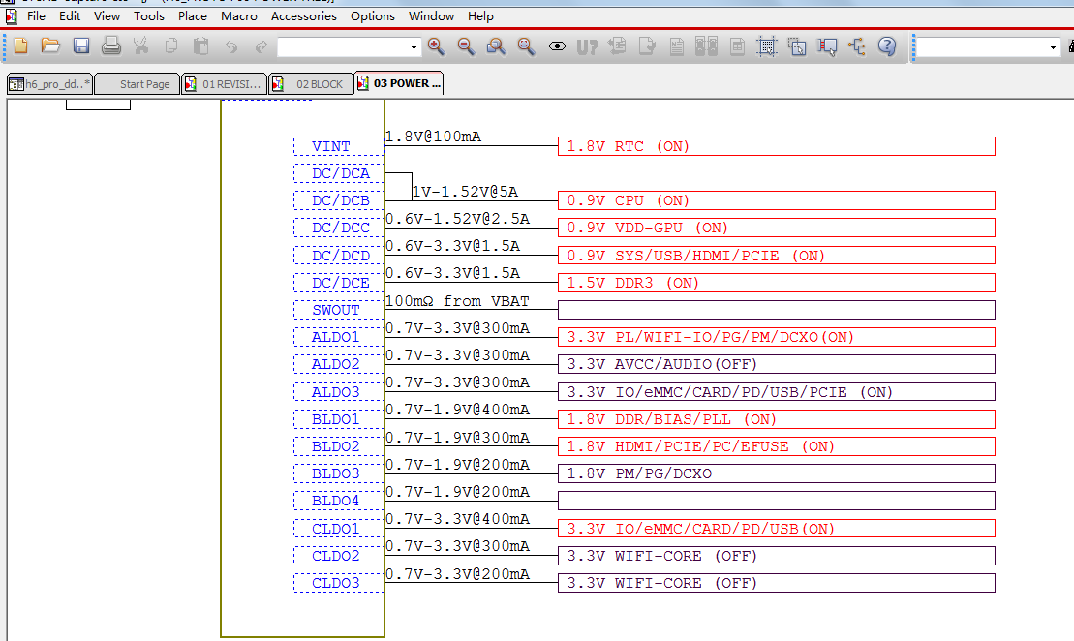Switch to the 01 REVISI... tab
This screenshot has width=1074, height=641.
224,83
